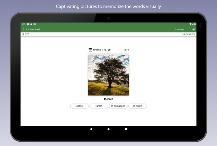Viewport: 217px width, 146px height.
Task: Tap the "the tree" word label
Action: (x=108, y=99)
